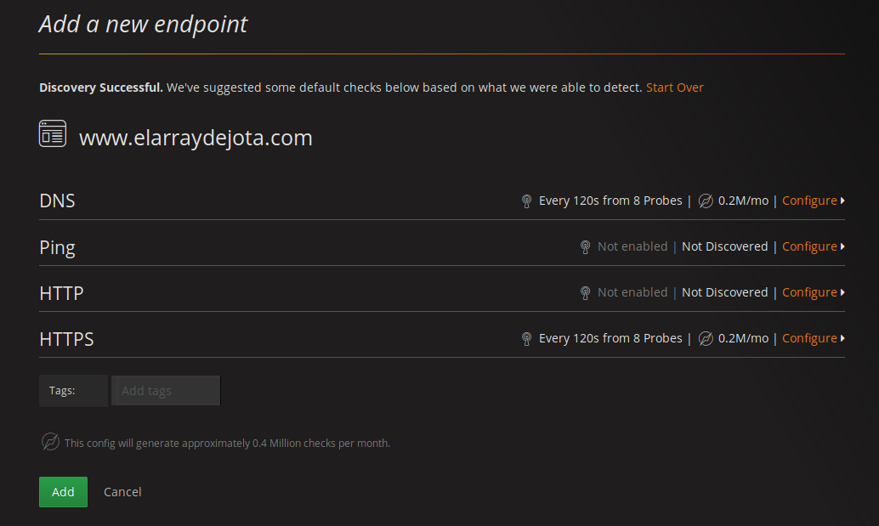
Task: Click the probe icon in HTTPS row
Action: (526, 339)
